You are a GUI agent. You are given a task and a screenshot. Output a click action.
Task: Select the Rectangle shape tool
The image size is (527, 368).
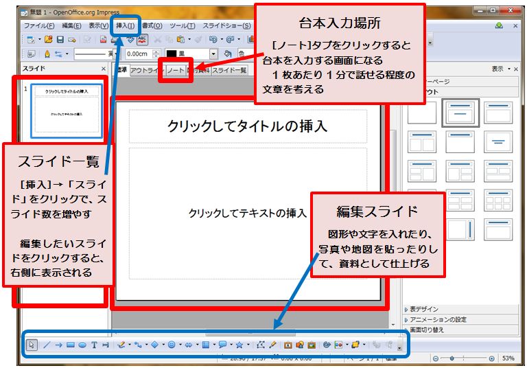pos(70,345)
